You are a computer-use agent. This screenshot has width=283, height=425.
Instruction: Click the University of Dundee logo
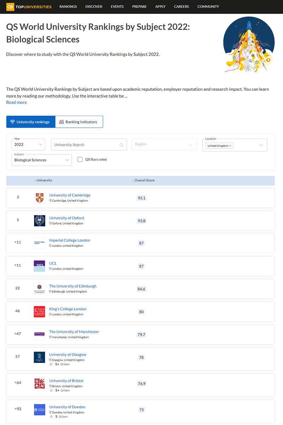click(40, 409)
